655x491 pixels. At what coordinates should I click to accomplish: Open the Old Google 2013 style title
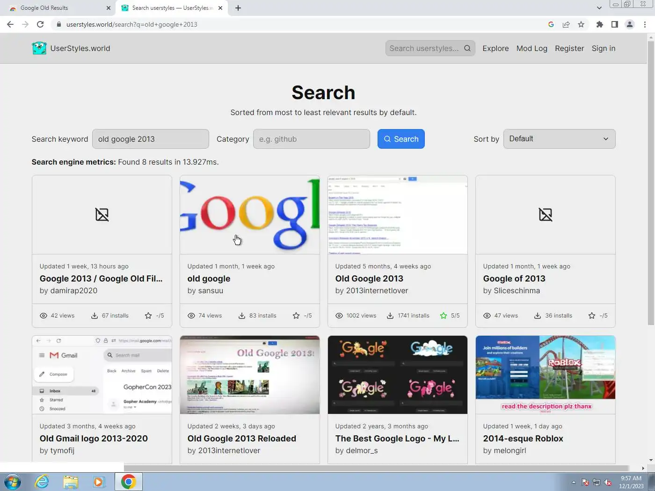coord(369,279)
